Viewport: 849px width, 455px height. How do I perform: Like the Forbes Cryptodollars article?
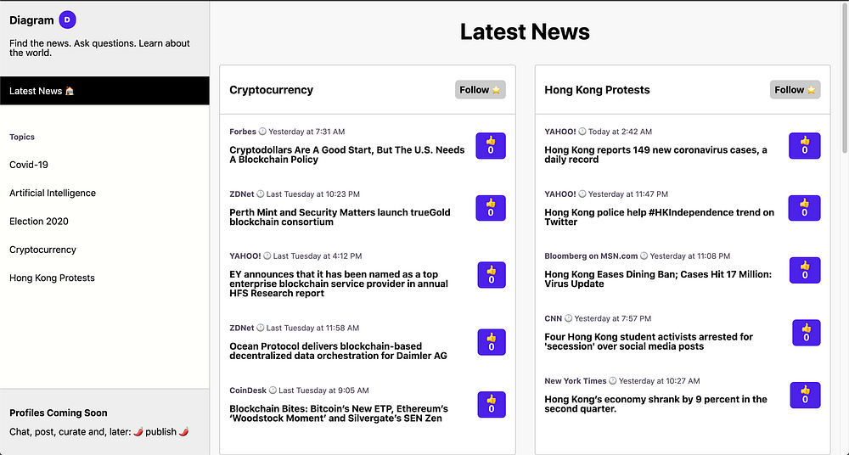(x=491, y=146)
